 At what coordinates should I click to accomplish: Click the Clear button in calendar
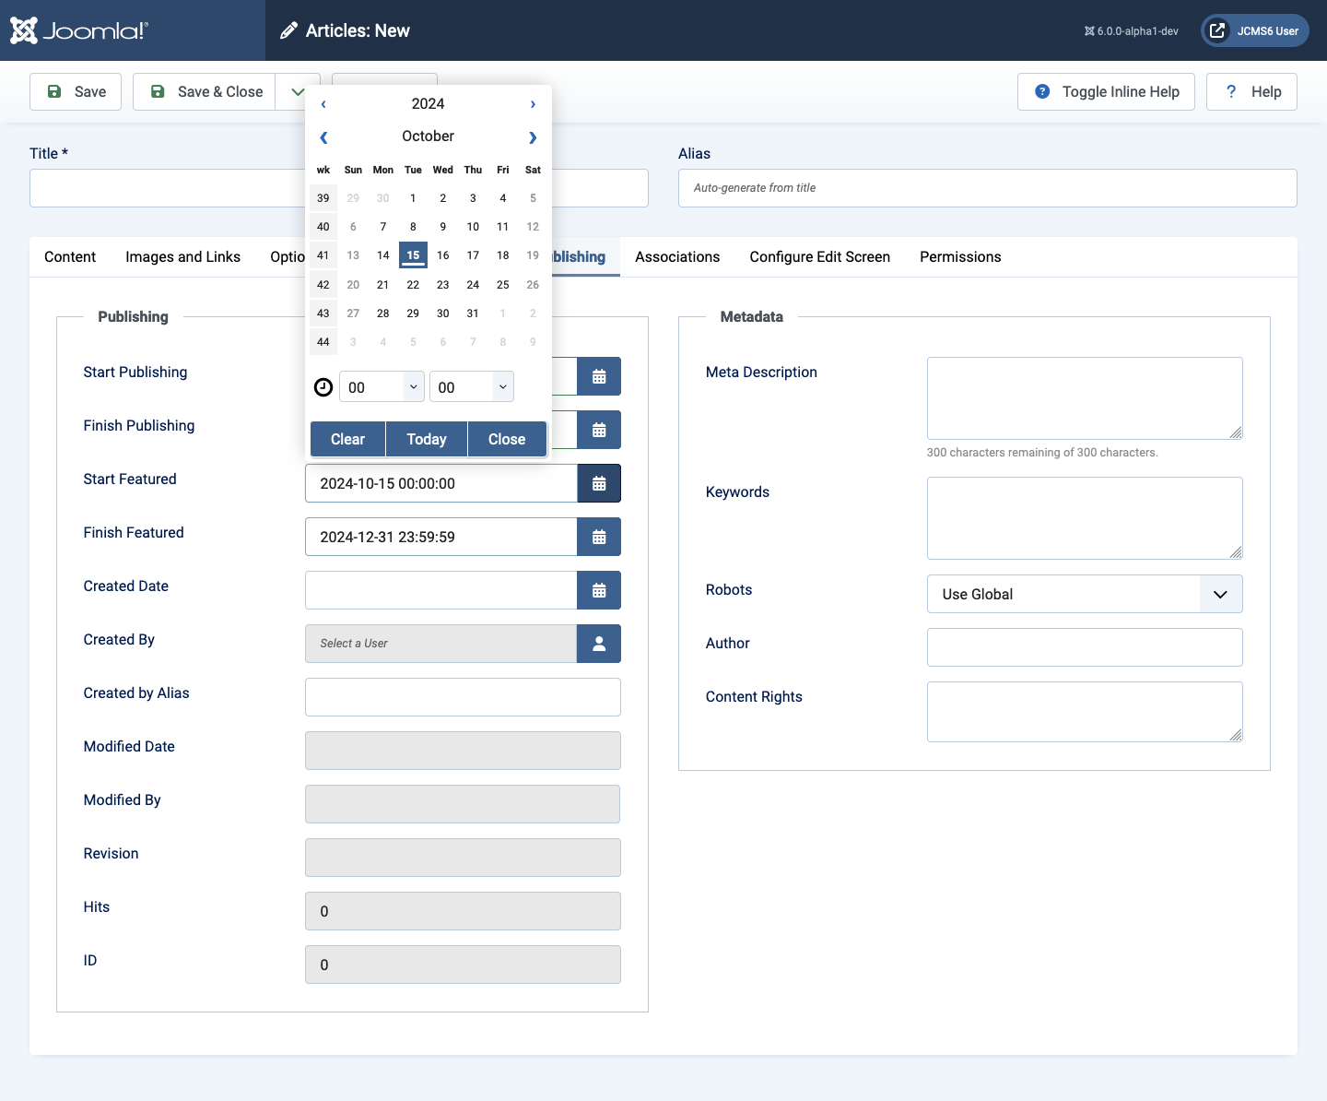[x=347, y=439]
